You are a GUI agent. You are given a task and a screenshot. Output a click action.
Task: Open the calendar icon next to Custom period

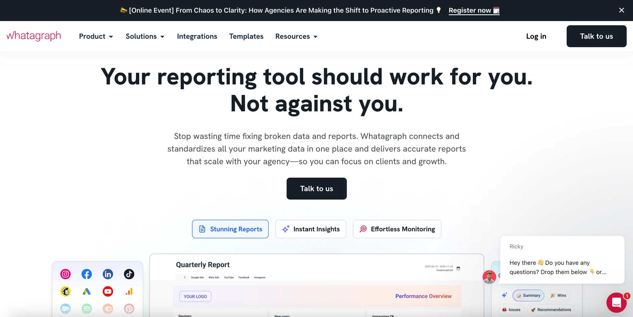click(458, 269)
